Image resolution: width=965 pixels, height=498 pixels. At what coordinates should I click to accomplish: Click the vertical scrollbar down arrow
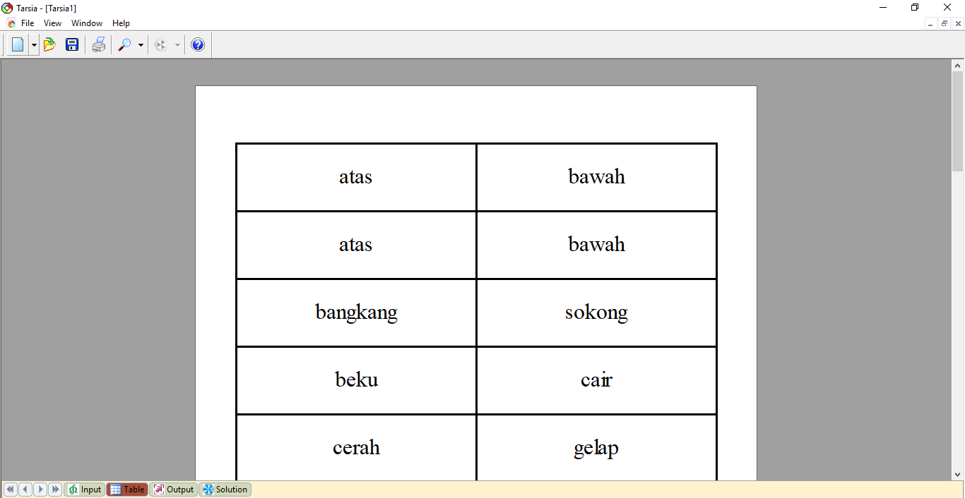[958, 475]
